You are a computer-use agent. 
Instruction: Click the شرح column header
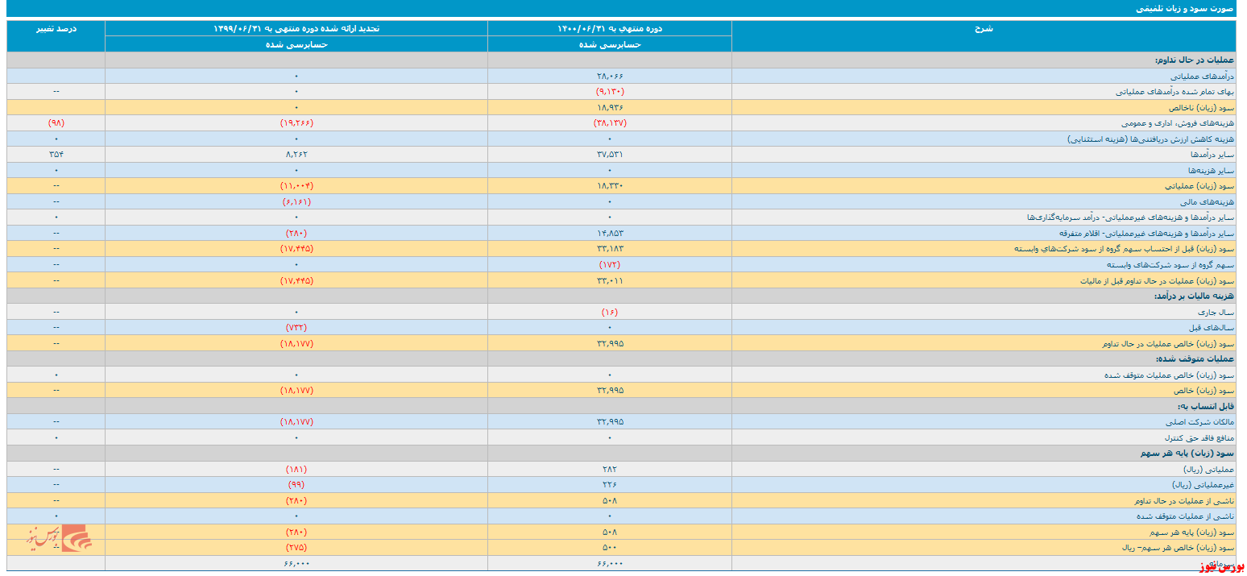[x=984, y=28]
